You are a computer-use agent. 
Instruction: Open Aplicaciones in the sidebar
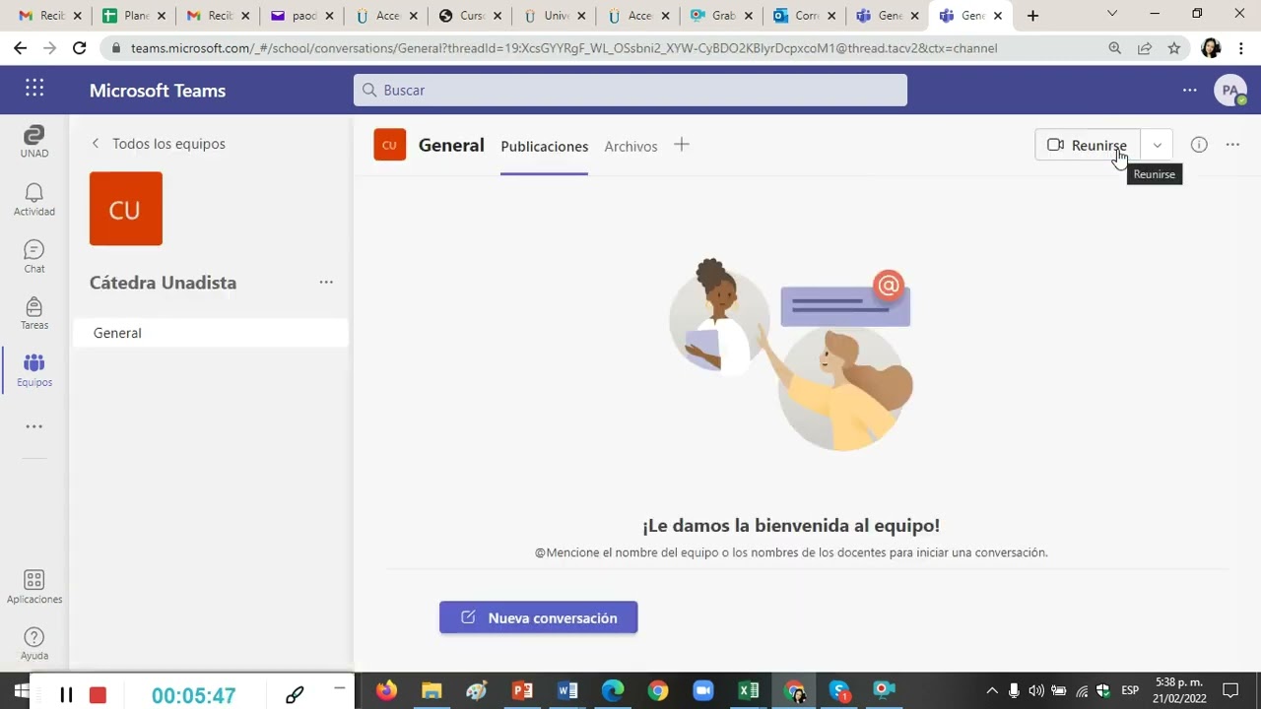point(34,587)
